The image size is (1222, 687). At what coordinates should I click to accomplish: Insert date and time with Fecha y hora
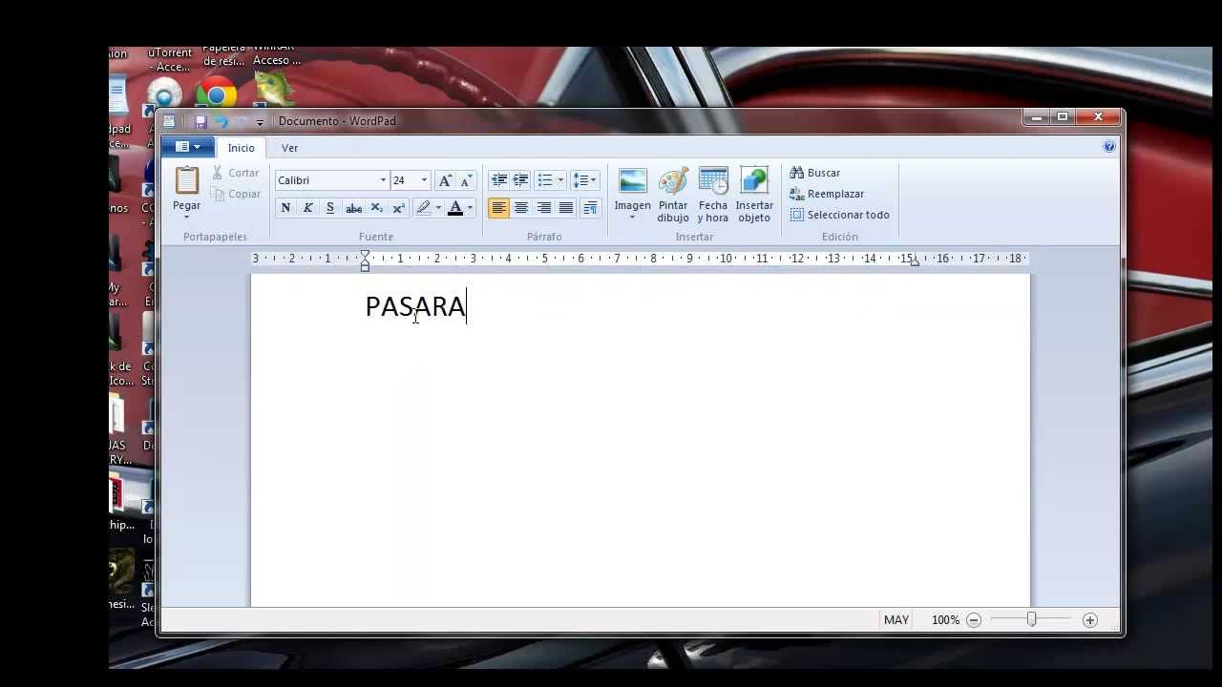(713, 195)
